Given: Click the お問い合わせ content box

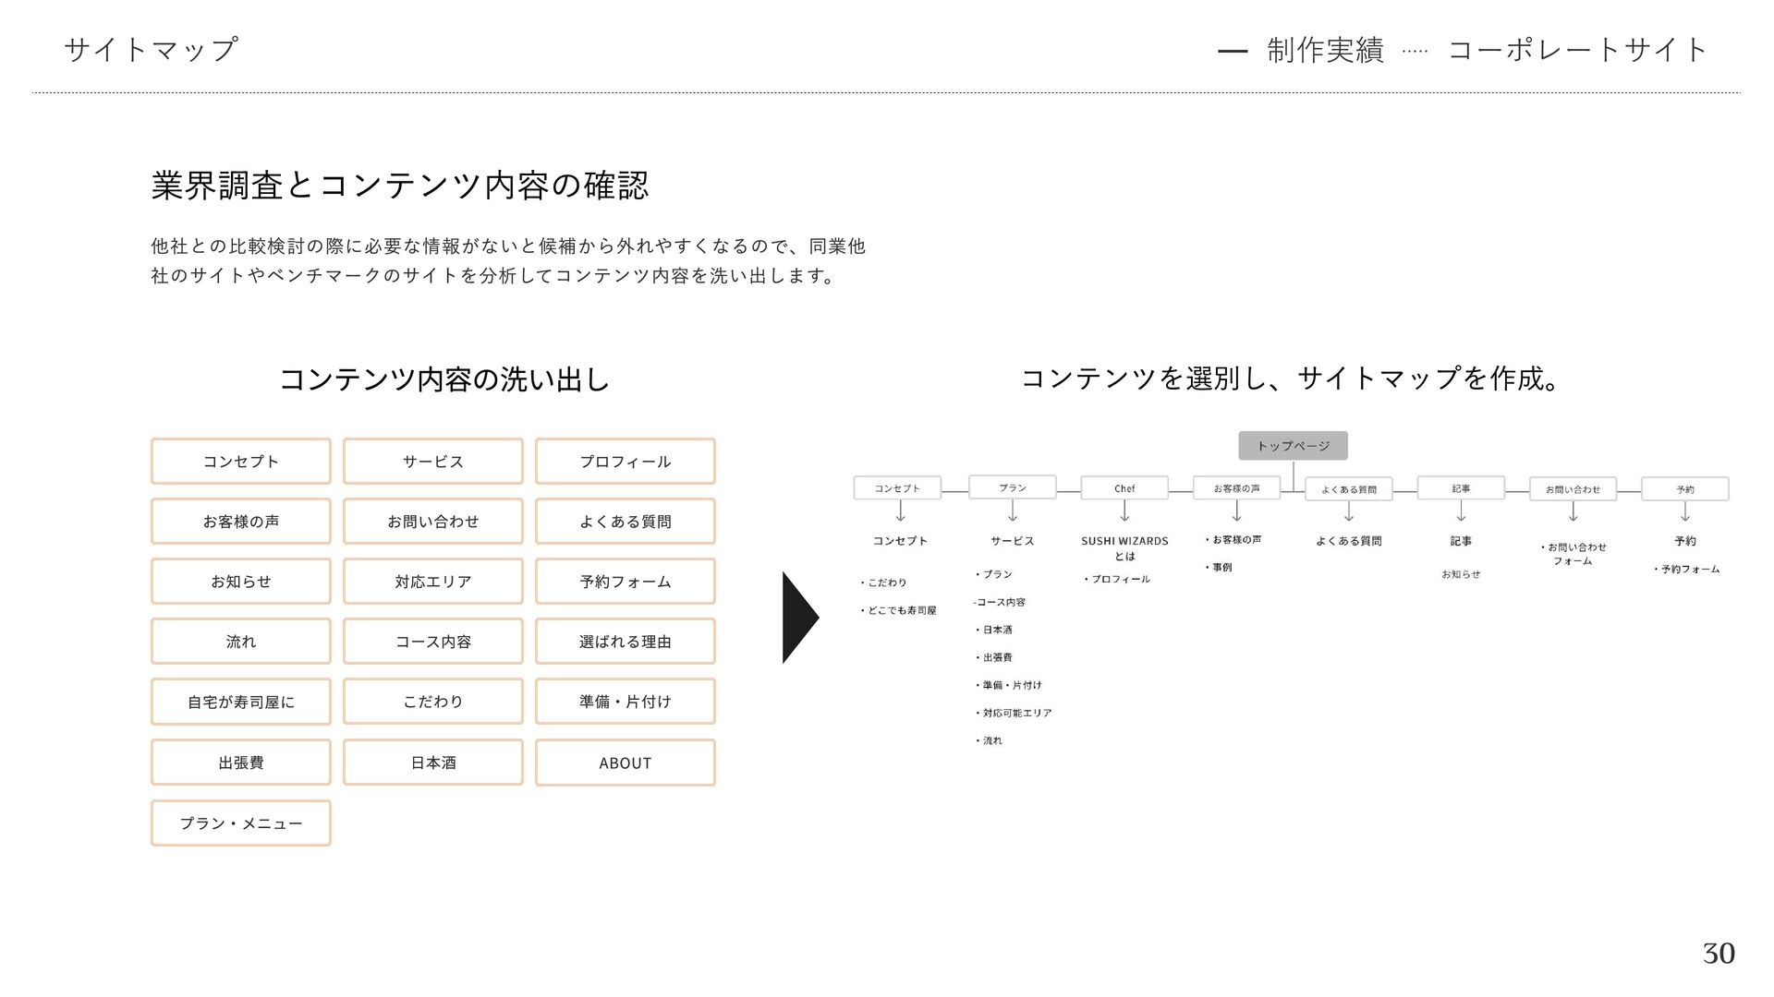Looking at the screenshot, I should point(433,522).
